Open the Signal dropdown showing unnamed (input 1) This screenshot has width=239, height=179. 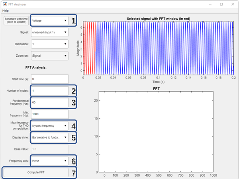pos(49,32)
